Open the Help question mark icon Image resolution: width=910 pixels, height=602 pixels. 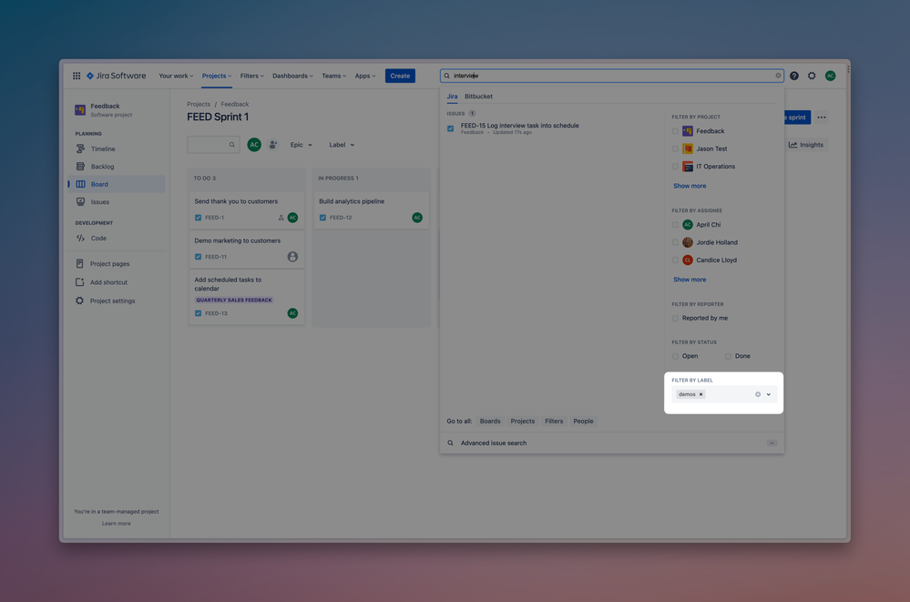click(x=794, y=76)
